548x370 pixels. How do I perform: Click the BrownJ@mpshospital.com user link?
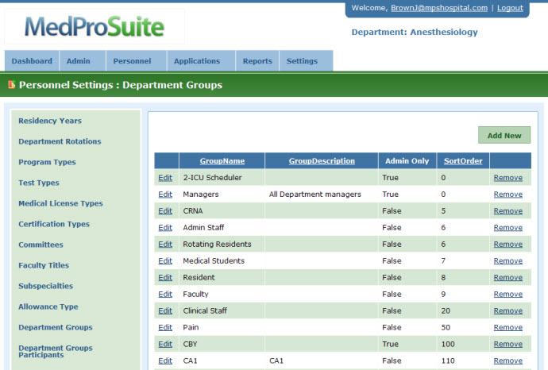439,8
